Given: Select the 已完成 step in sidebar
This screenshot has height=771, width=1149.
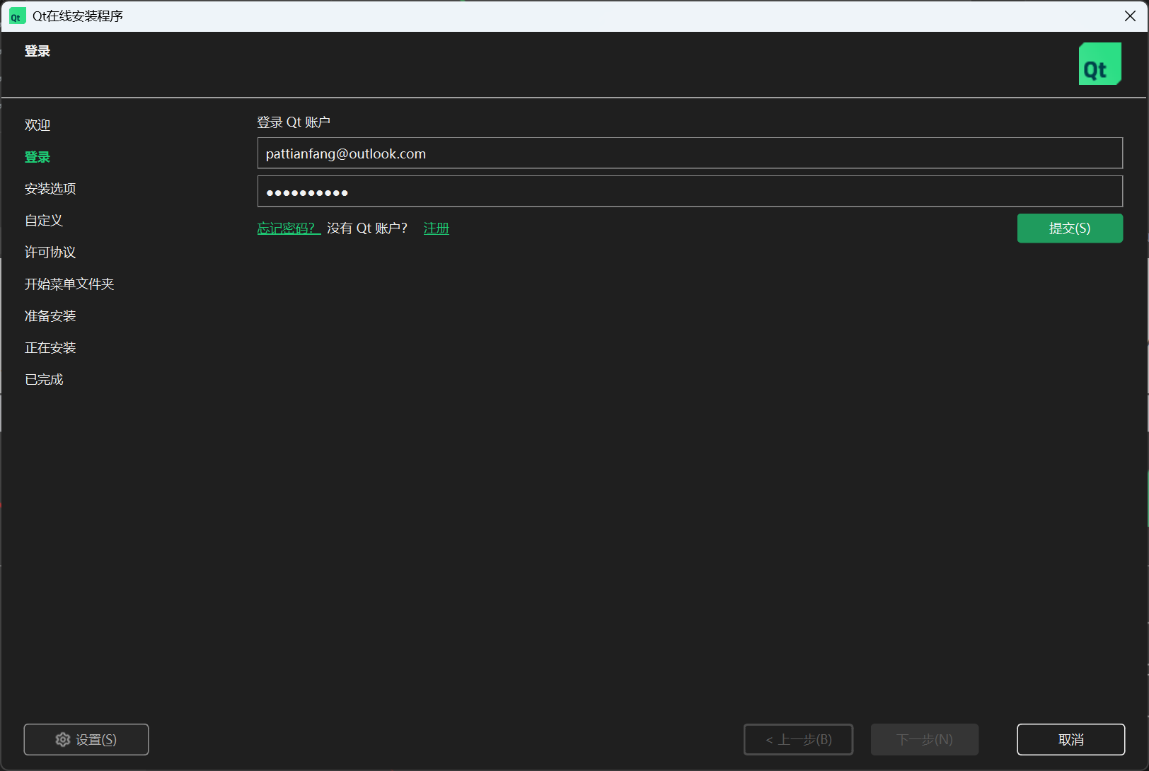Looking at the screenshot, I should pyautogui.click(x=44, y=380).
